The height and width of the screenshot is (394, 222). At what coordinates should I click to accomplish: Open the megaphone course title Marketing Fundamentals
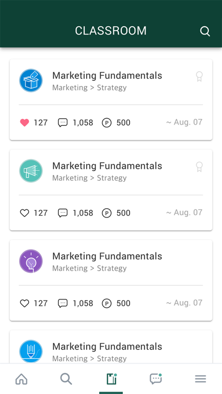coord(107,166)
